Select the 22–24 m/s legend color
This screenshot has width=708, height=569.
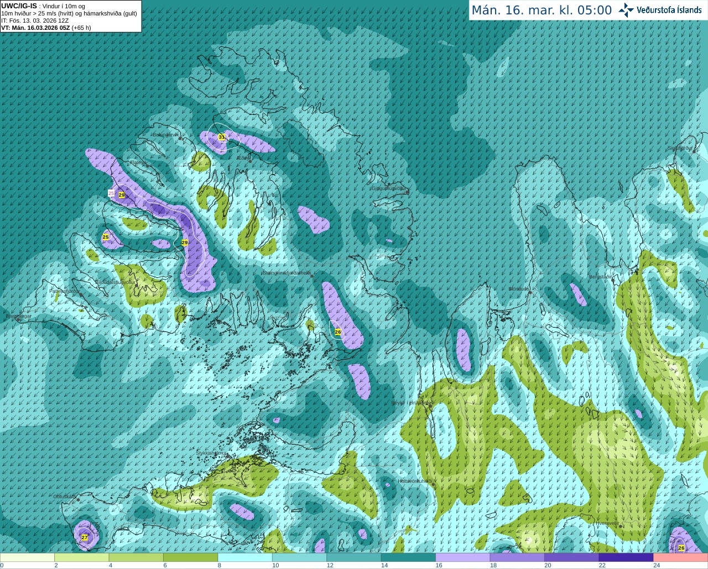[x=626, y=557]
